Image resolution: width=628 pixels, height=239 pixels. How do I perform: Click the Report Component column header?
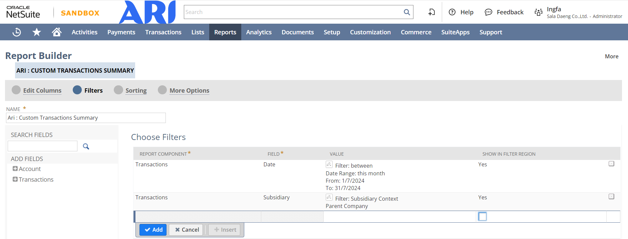(163, 154)
